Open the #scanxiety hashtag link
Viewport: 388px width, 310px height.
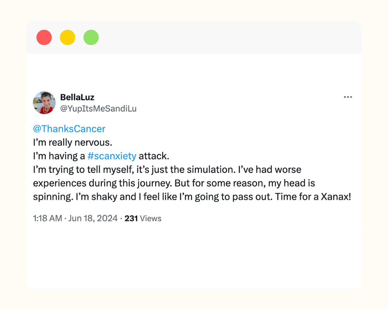[x=112, y=156]
